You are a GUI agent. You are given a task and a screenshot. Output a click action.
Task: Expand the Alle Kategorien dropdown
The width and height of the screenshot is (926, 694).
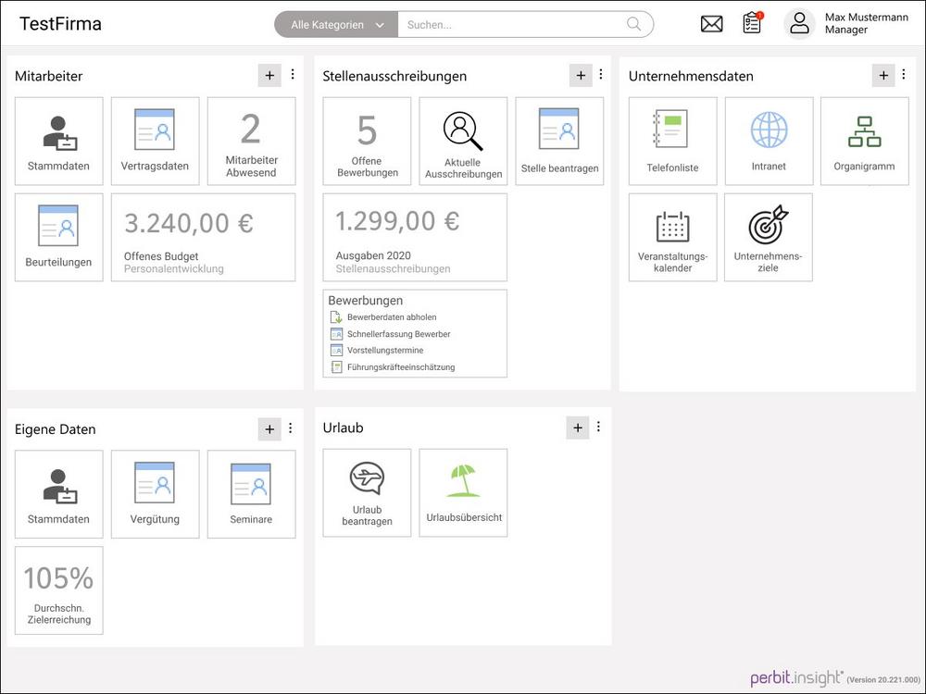tap(337, 25)
